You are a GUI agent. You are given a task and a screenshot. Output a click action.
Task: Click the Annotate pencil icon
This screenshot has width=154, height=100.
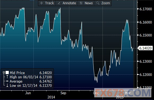59,3
